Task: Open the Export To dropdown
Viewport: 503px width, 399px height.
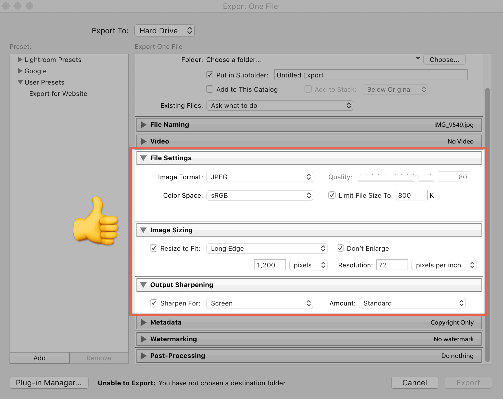Action: coord(164,30)
